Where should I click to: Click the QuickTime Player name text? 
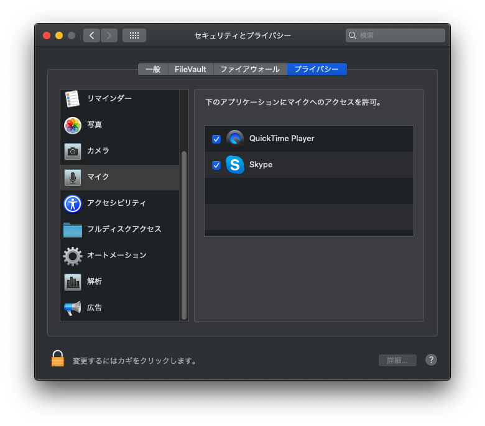(282, 139)
